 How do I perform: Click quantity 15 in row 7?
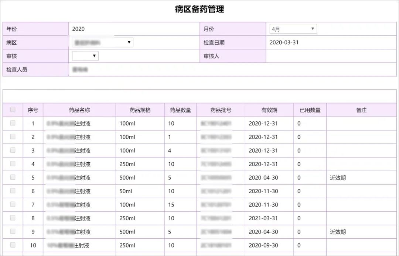171,205
